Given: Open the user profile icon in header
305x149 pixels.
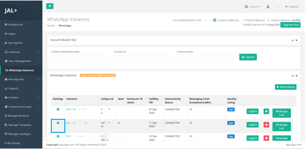Looking at the screenshot, I should (268, 7).
